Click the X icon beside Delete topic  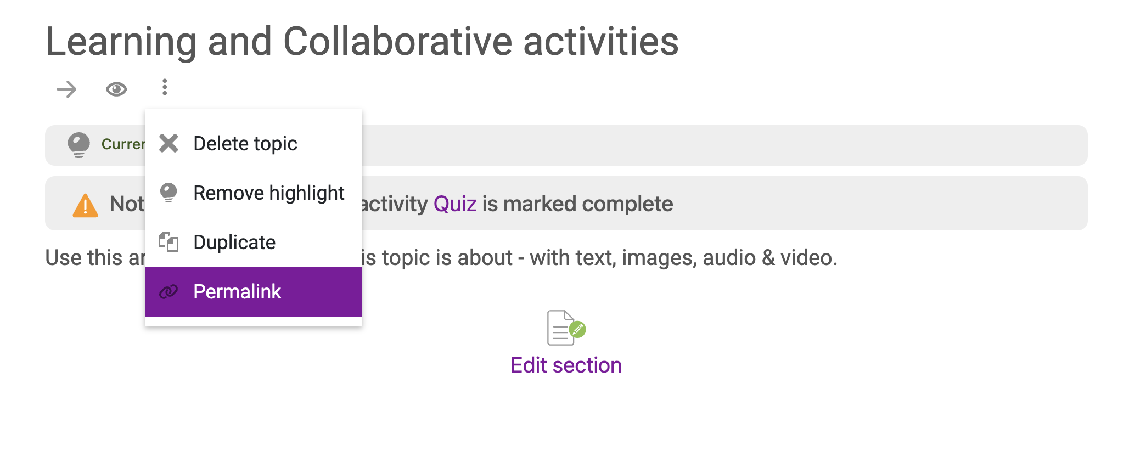(x=168, y=143)
